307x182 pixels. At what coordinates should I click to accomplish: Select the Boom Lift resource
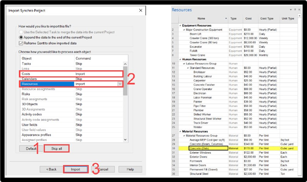pyautogui.click(x=196, y=34)
